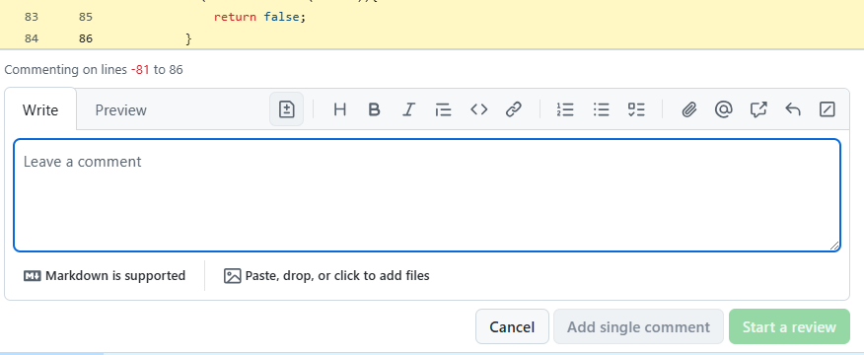
Task: Switch to the Write tab
Action: [x=40, y=109]
